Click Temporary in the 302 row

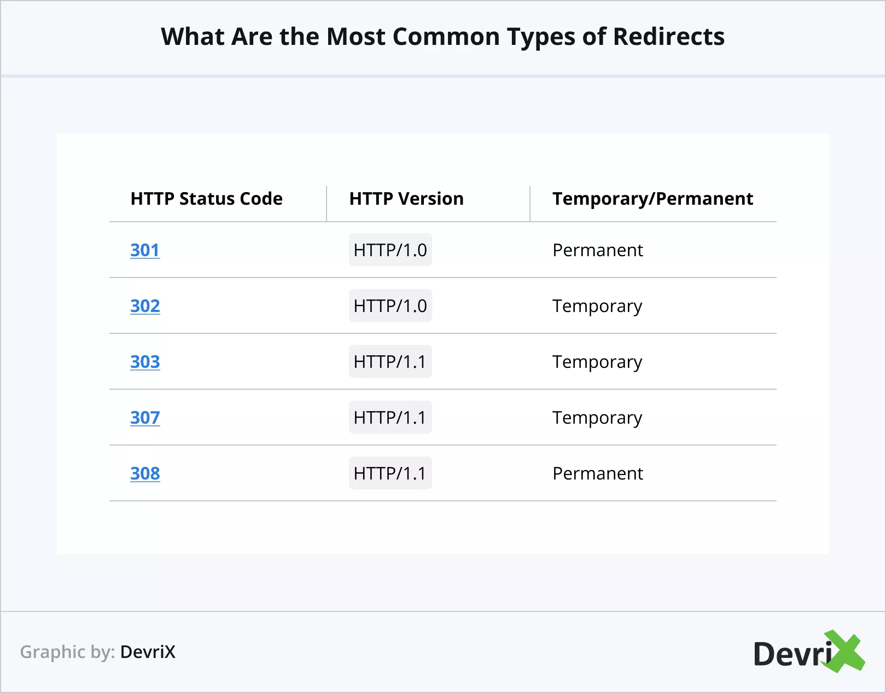(597, 307)
